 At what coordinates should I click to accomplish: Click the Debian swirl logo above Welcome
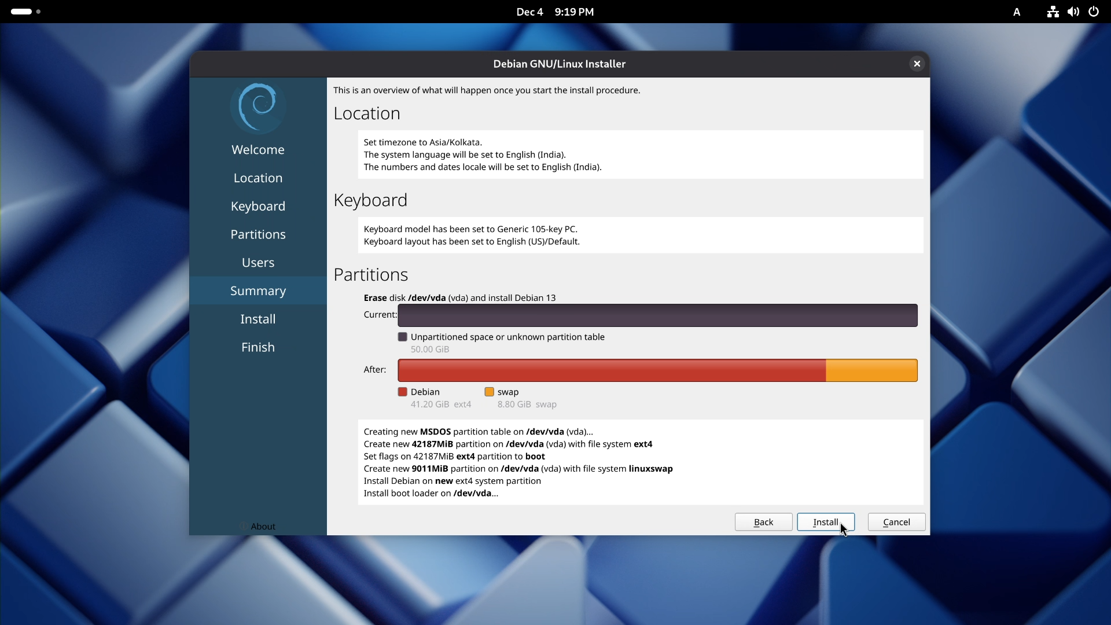pos(258,106)
